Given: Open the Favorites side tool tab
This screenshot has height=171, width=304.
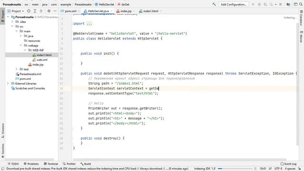Looking at the screenshot, I should 2,151.
